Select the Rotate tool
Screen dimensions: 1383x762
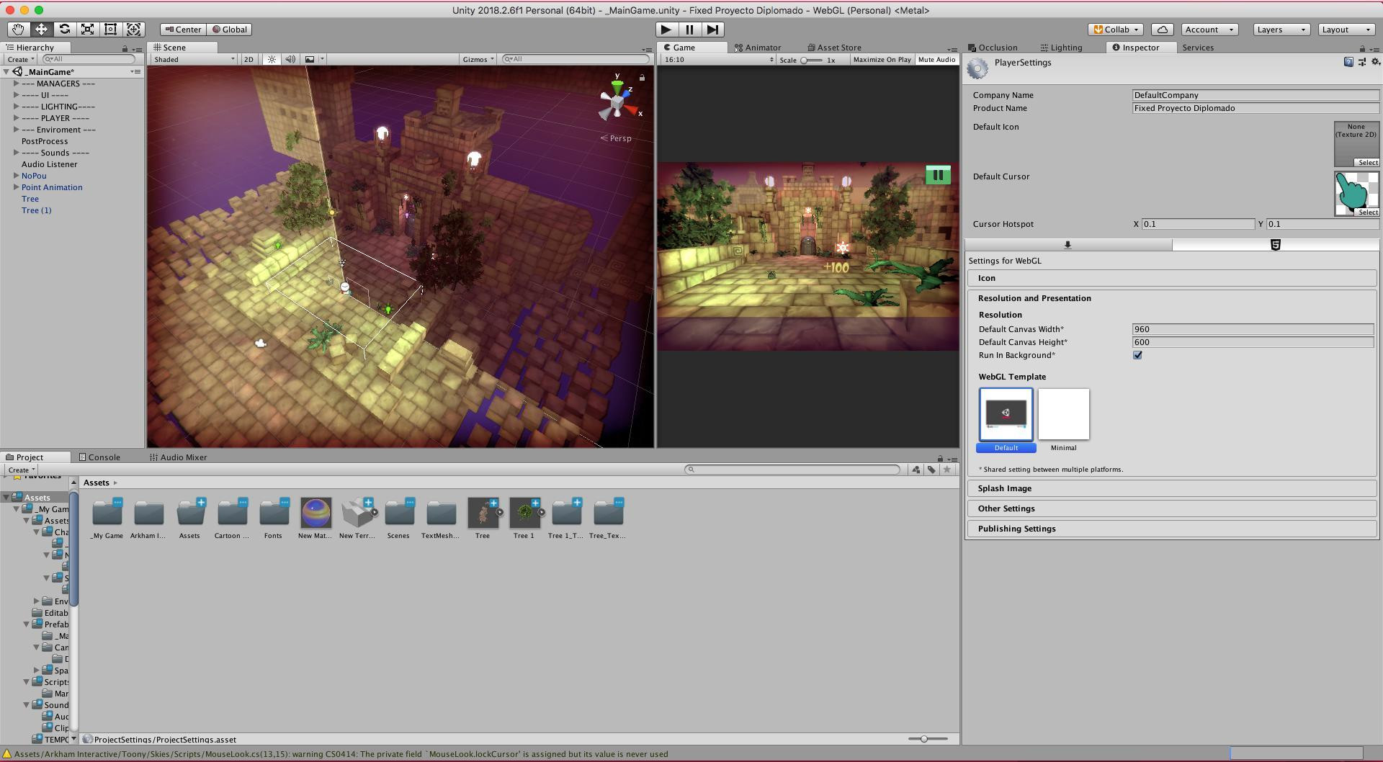click(x=64, y=30)
